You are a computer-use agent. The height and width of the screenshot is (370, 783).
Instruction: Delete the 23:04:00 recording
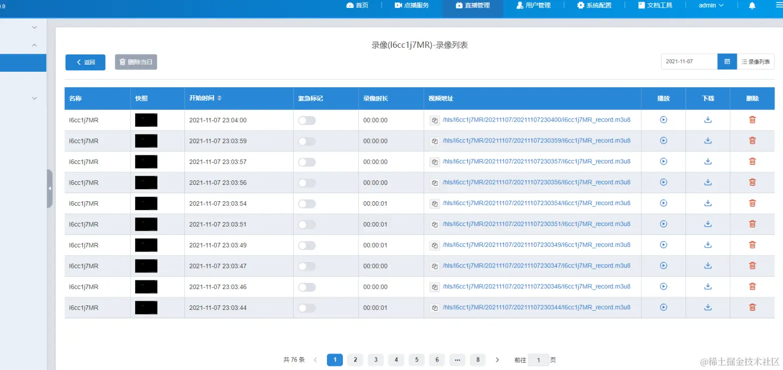753,120
